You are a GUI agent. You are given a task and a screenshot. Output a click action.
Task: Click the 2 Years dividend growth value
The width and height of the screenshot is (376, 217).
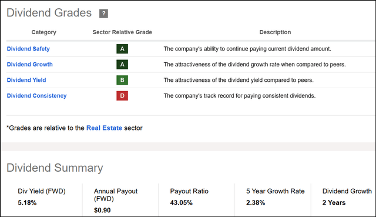[334, 203]
